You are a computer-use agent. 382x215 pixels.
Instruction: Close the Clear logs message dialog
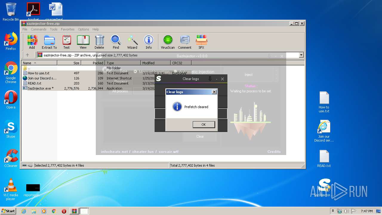tap(214, 92)
